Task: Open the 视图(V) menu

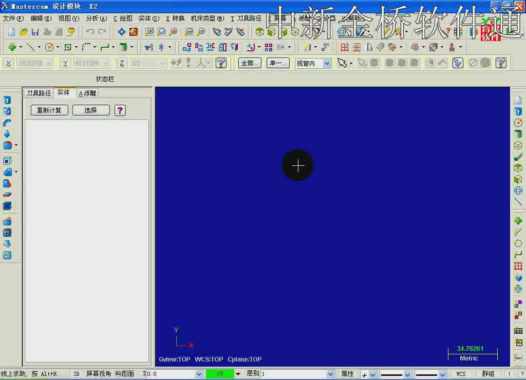Action: tap(68, 18)
